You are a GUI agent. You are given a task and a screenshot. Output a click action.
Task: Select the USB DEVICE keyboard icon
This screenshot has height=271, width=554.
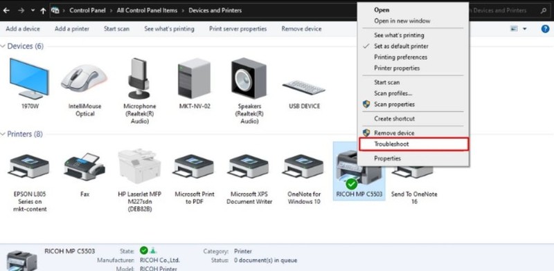[304, 87]
